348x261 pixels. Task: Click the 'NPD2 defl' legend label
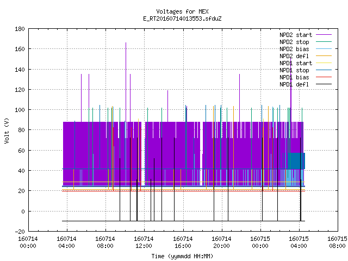tap(294, 56)
